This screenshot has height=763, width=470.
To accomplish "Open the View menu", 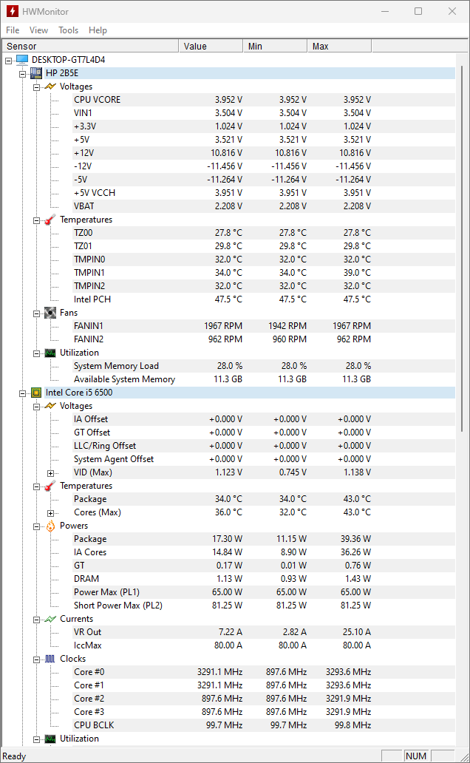I will pos(38,30).
